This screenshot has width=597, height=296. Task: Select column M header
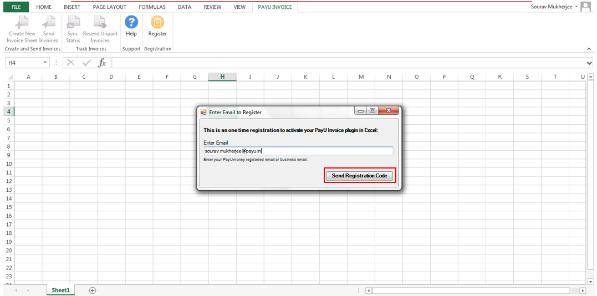(361, 77)
